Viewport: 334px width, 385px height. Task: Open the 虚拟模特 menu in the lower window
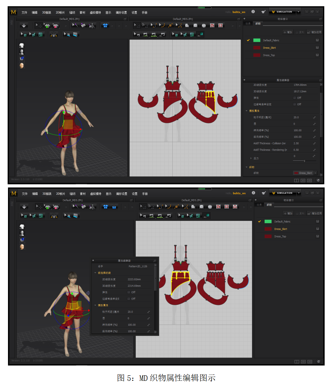coord(95,194)
